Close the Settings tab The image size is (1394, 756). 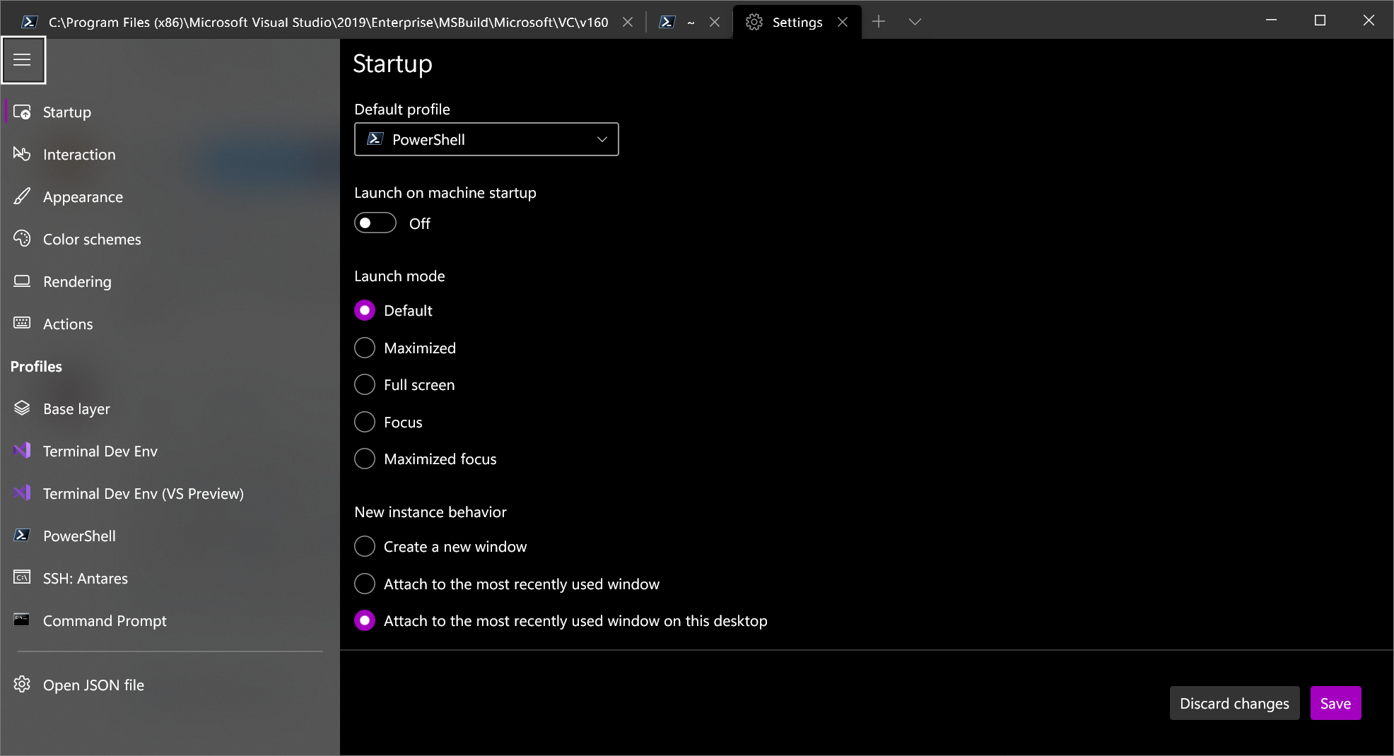click(843, 22)
